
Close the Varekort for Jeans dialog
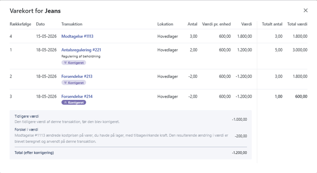tap(306, 10)
